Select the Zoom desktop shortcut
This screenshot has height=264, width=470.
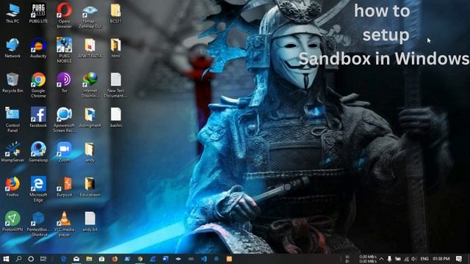coord(64,152)
